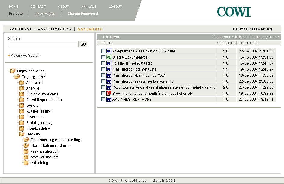Collapse the Projektgruppe tree node
The height and width of the screenshot is (184, 284).
coord(17,77)
